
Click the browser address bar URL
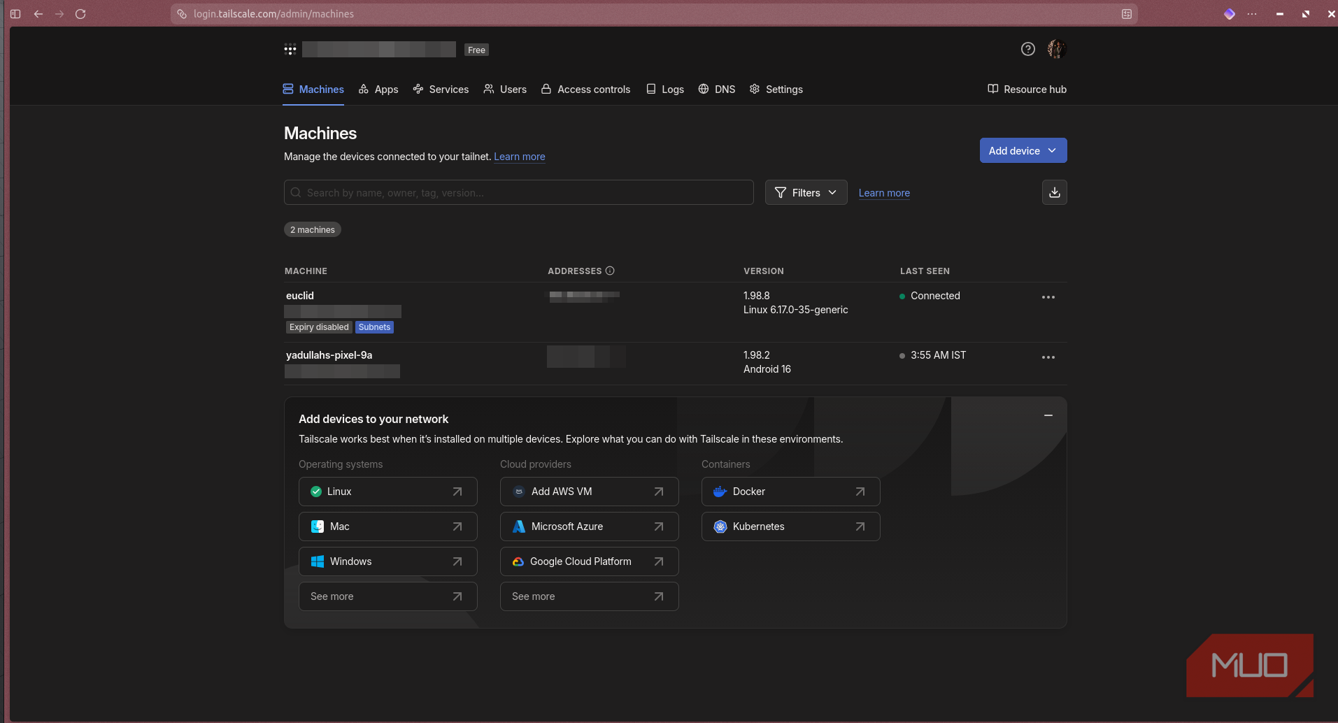click(x=273, y=14)
